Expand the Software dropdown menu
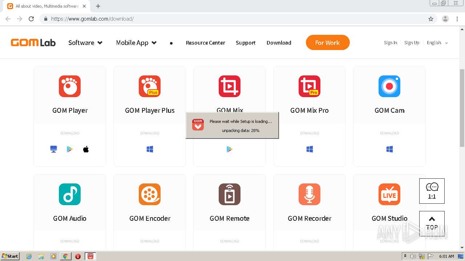Viewport: 465px width, 261px height. click(85, 43)
